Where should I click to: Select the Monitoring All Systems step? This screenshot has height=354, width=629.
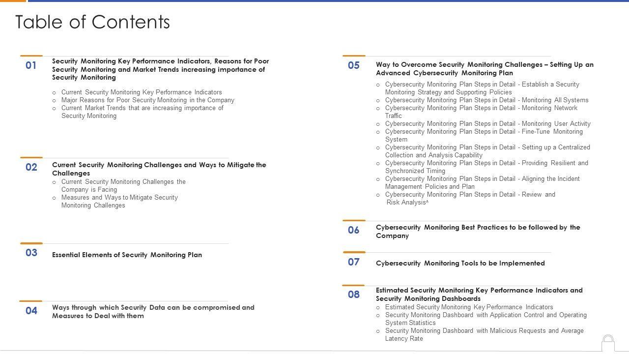click(486, 100)
